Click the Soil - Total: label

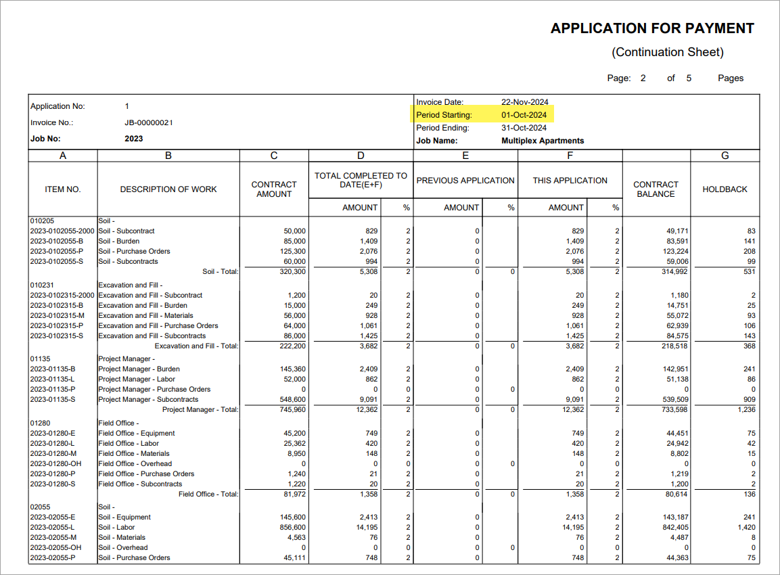(x=221, y=271)
